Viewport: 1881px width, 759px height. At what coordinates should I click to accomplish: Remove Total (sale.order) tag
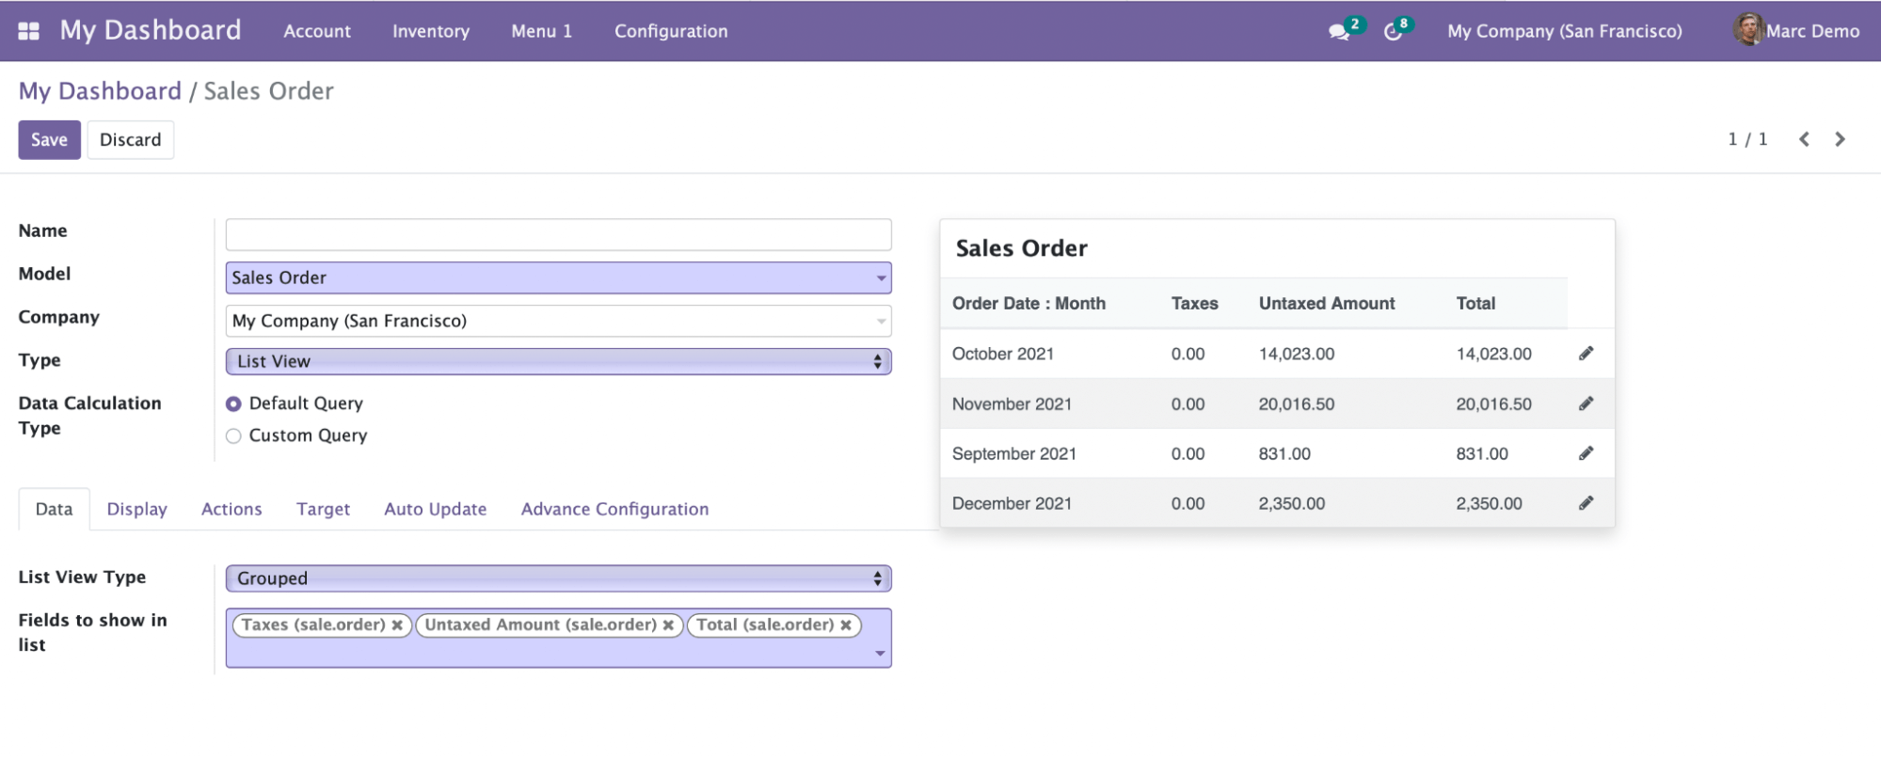click(x=846, y=625)
